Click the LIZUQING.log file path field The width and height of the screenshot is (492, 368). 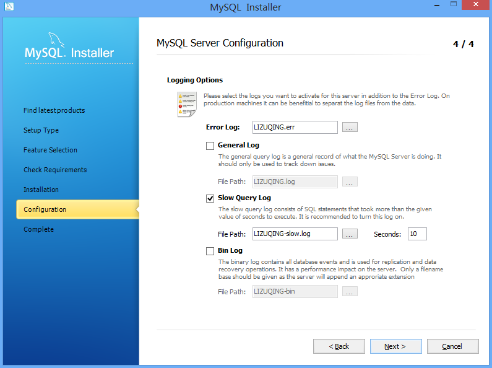(295, 182)
